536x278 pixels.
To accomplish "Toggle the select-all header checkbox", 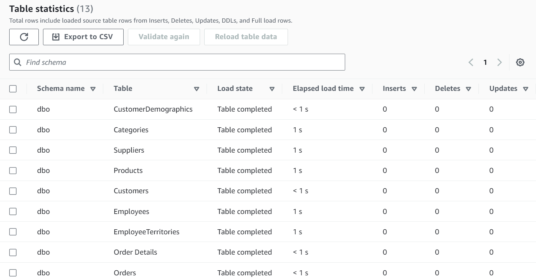I will pos(13,89).
